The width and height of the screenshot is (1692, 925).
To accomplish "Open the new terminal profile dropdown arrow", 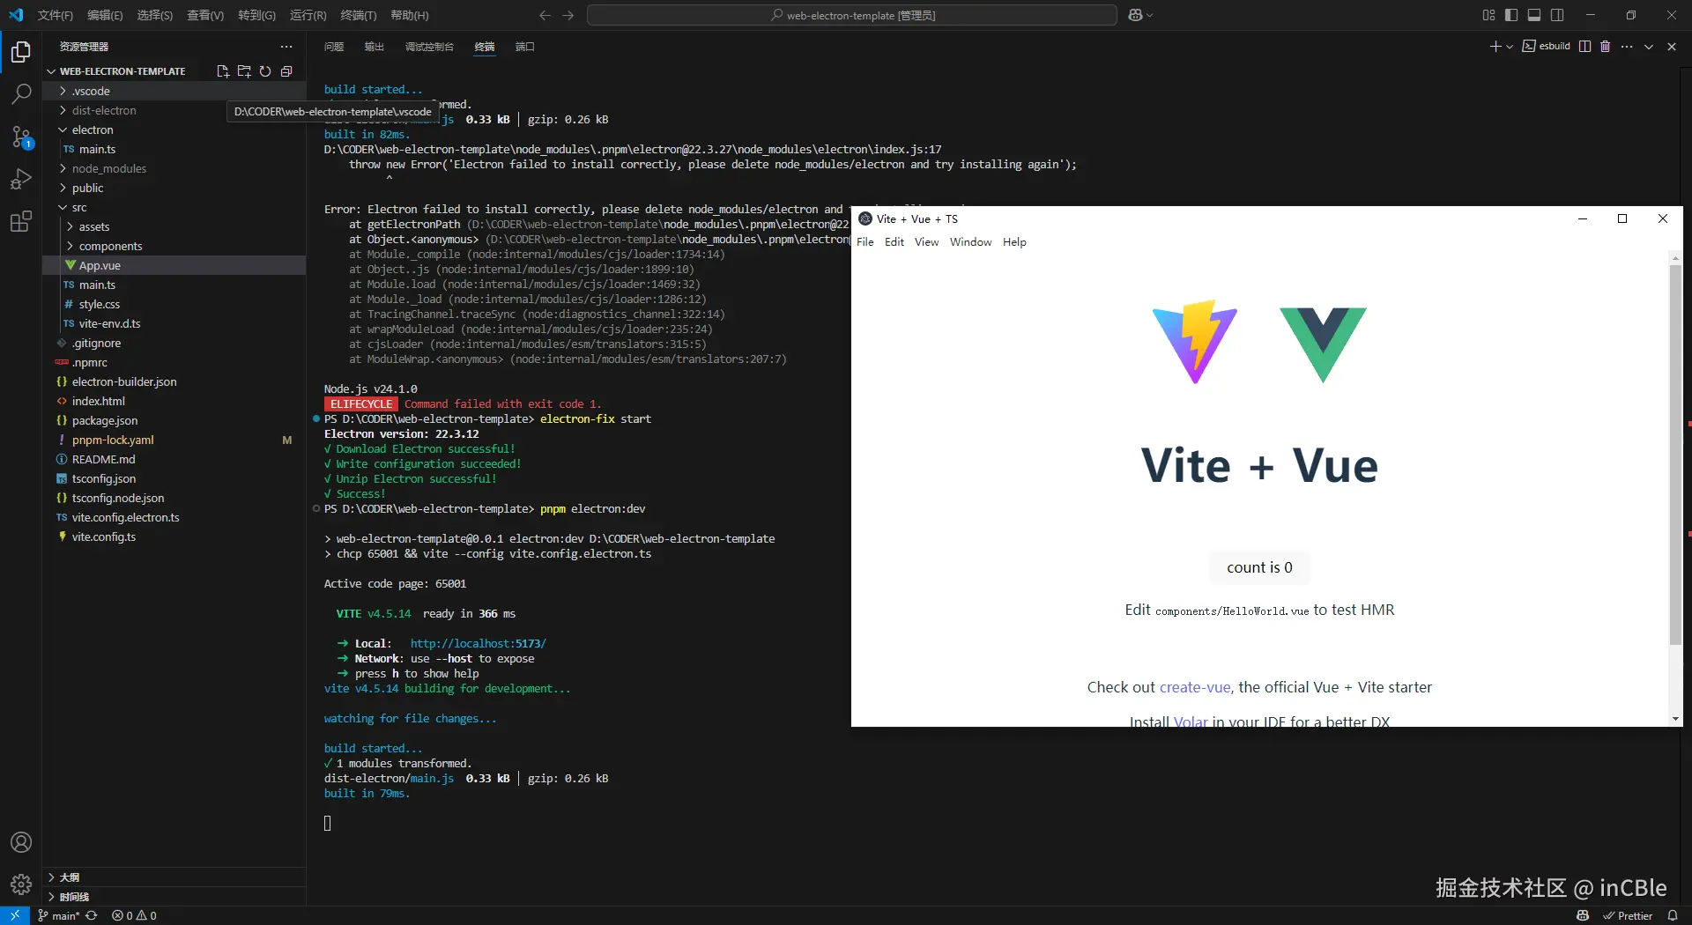I will (x=1510, y=47).
